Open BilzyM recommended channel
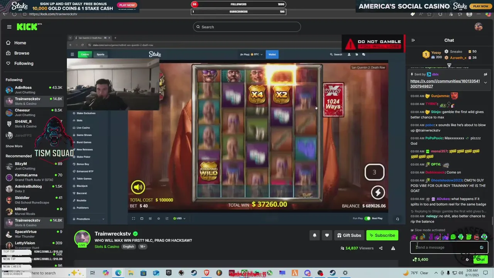The image size is (494, 278). pos(34,166)
